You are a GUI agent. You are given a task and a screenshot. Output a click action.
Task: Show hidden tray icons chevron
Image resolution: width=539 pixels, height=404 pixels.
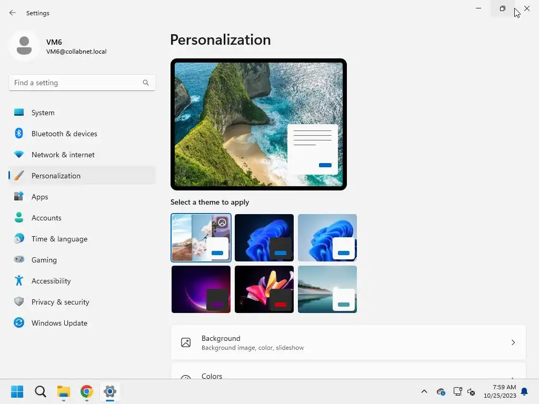[424, 391]
